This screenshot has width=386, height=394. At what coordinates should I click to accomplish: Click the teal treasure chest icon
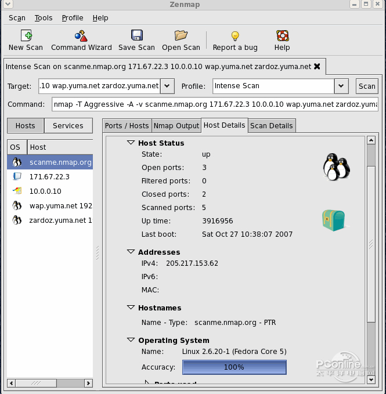(x=334, y=221)
